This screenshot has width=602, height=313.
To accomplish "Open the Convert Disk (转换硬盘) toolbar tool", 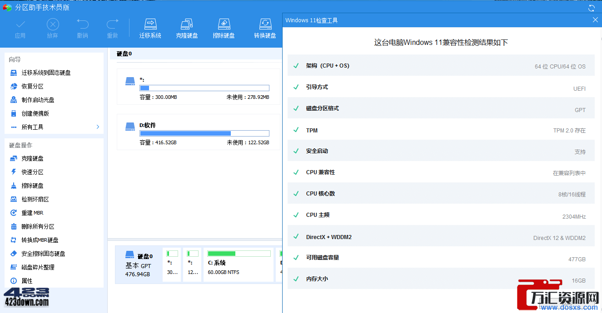I will coord(265,29).
